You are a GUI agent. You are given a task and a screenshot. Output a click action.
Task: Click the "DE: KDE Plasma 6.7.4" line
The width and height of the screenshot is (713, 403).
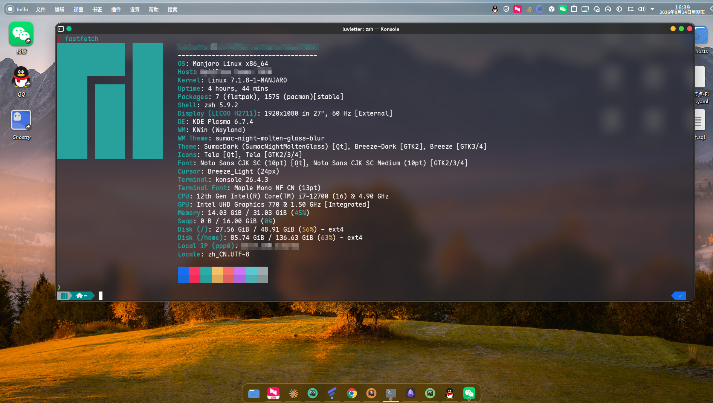[215, 122]
